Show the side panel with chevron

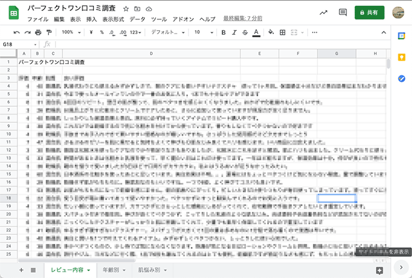tap(401, 268)
